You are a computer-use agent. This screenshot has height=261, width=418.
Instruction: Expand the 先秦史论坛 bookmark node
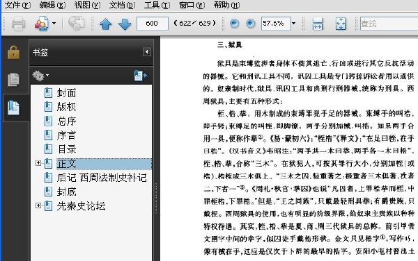tap(38, 205)
